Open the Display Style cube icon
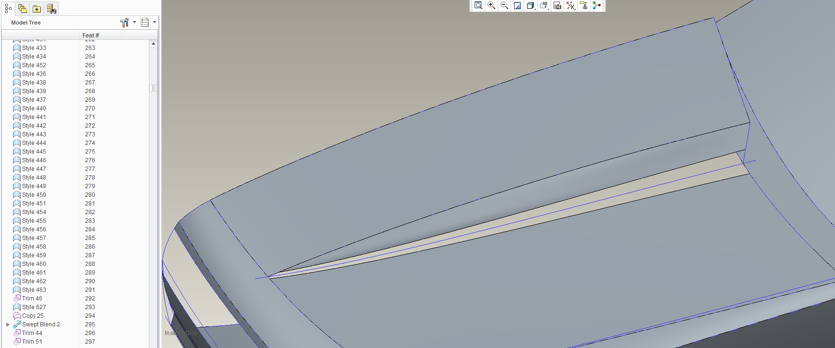835x348 pixels. [530, 5]
